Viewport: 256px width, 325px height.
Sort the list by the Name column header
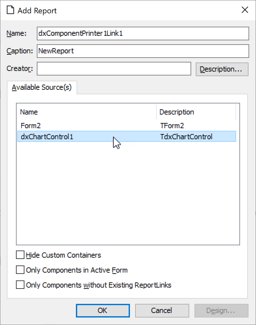[86, 112]
